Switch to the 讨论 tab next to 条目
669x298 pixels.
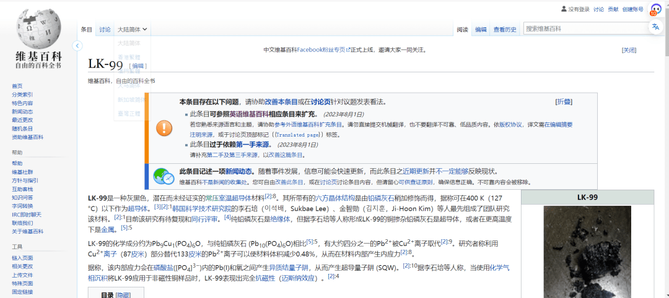pyautogui.click(x=105, y=30)
